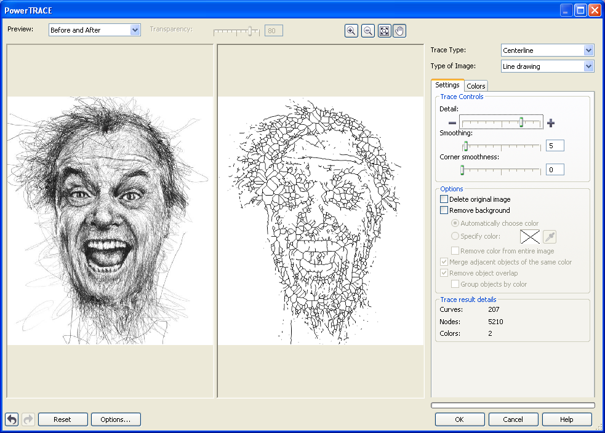Click the traced centerline result preview
The height and width of the screenshot is (433, 605).
[x=321, y=221]
